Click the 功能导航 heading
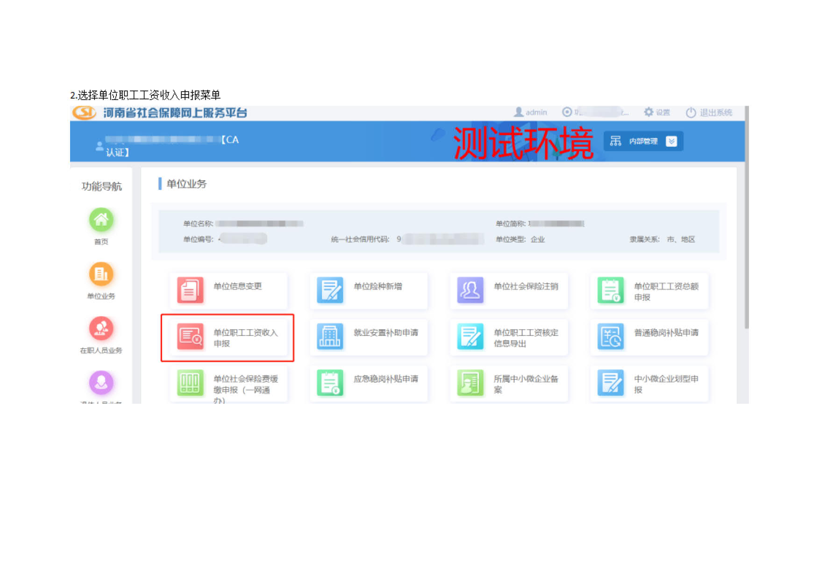 (x=102, y=186)
